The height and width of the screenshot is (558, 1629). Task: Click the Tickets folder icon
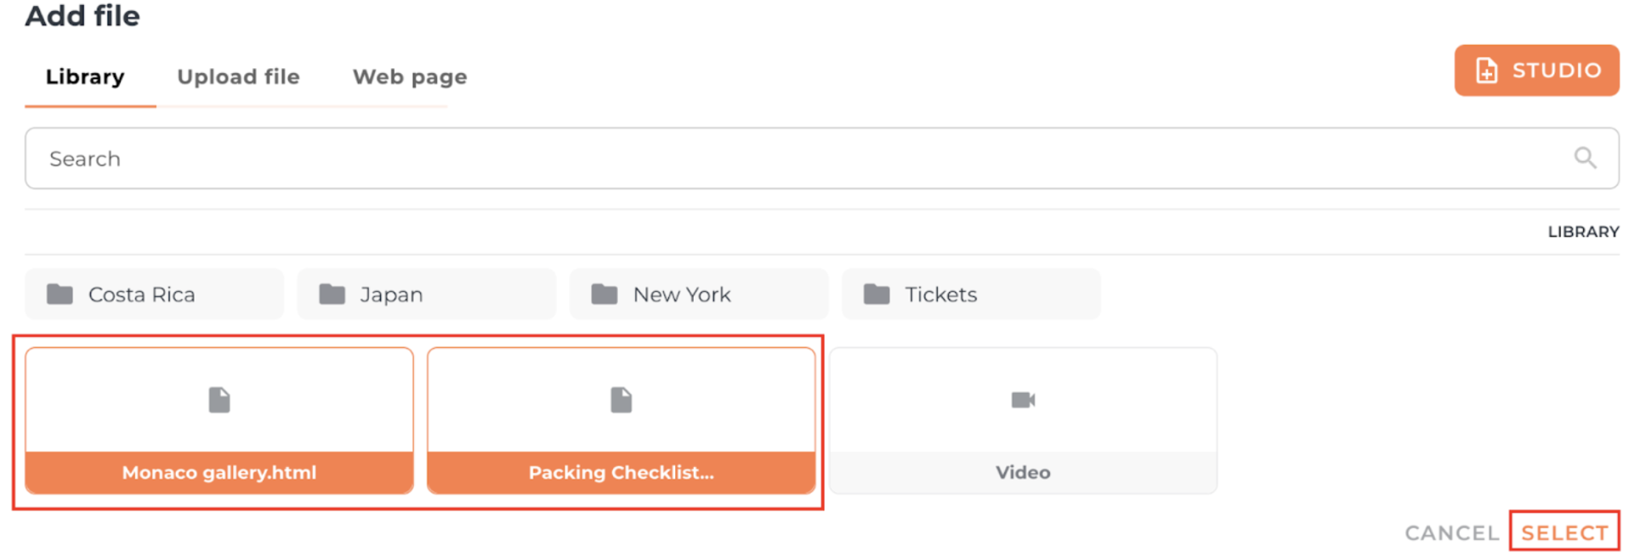[876, 294]
